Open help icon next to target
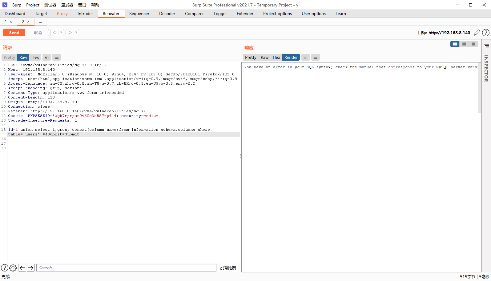 pyautogui.click(x=486, y=33)
